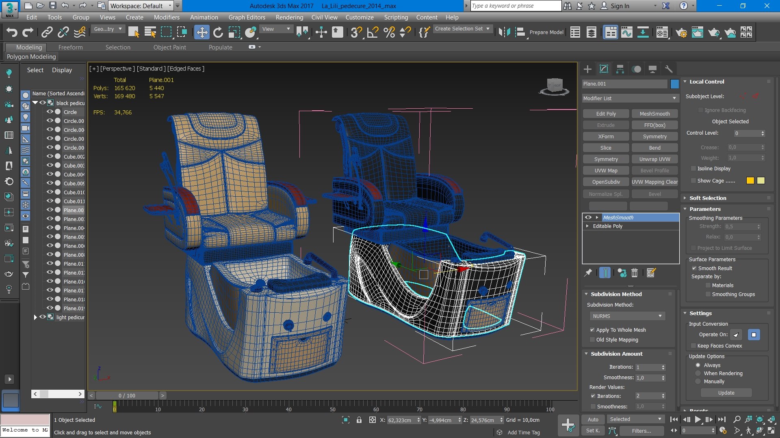780x438 pixels.
Task: Toggle Show end result icon in stack
Action: click(x=604, y=273)
